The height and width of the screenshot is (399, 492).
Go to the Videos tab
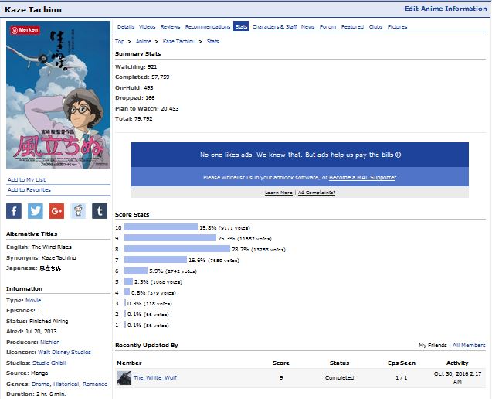click(x=147, y=27)
